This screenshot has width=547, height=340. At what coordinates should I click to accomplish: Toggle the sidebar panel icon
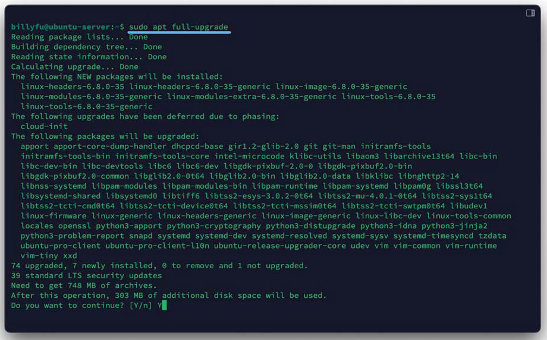point(530,13)
